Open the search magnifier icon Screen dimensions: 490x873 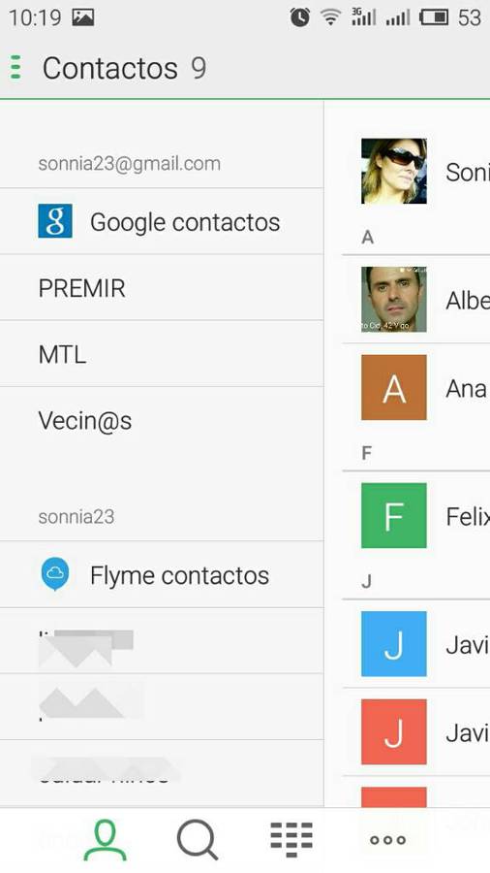coord(198,840)
